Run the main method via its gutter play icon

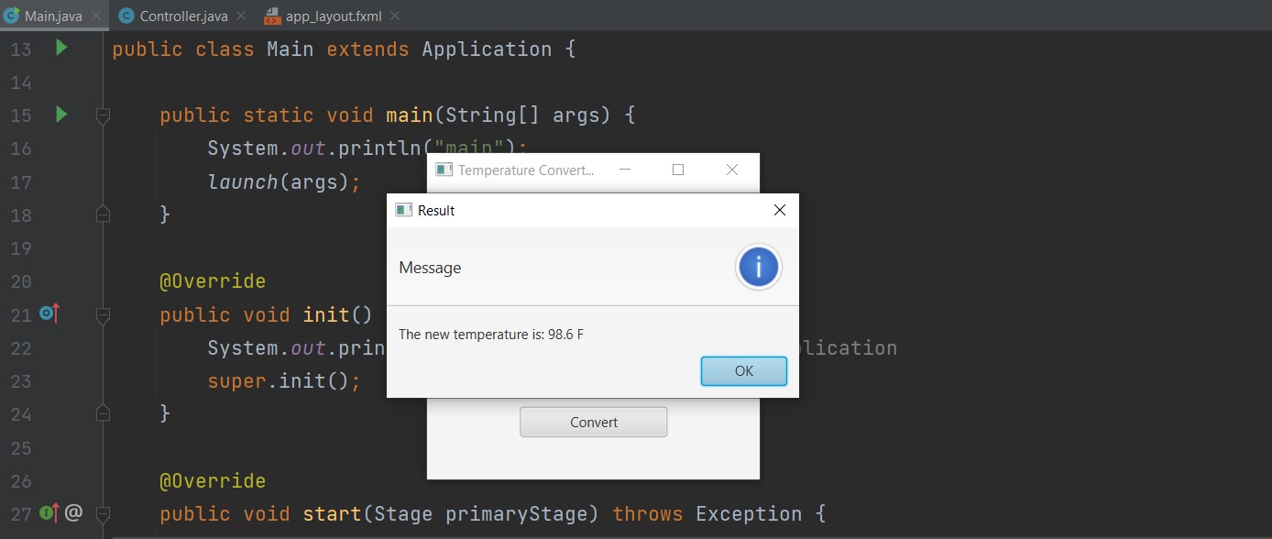pos(61,115)
